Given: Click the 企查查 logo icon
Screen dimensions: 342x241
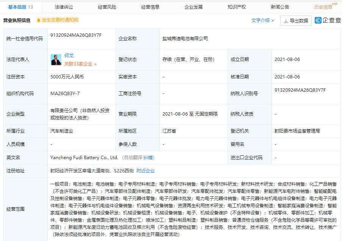Looking at the screenshot, I should click(x=319, y=21).
